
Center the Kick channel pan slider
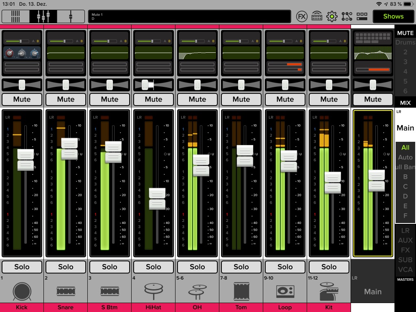click(x=22, y=84)
